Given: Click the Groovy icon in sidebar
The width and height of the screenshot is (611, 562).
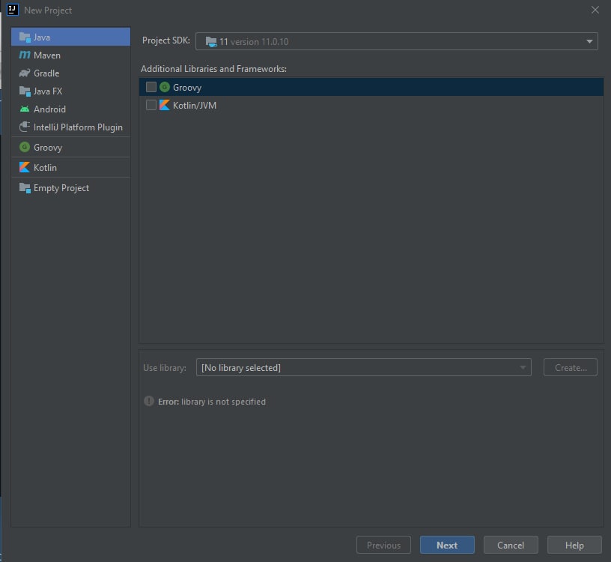Looking at the screenshot, I should pos(25,147).
